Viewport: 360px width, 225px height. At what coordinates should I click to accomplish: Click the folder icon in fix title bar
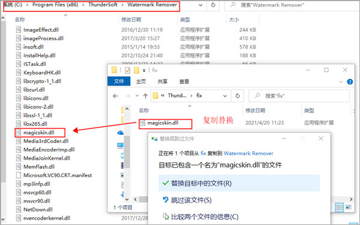click(114, 70)
